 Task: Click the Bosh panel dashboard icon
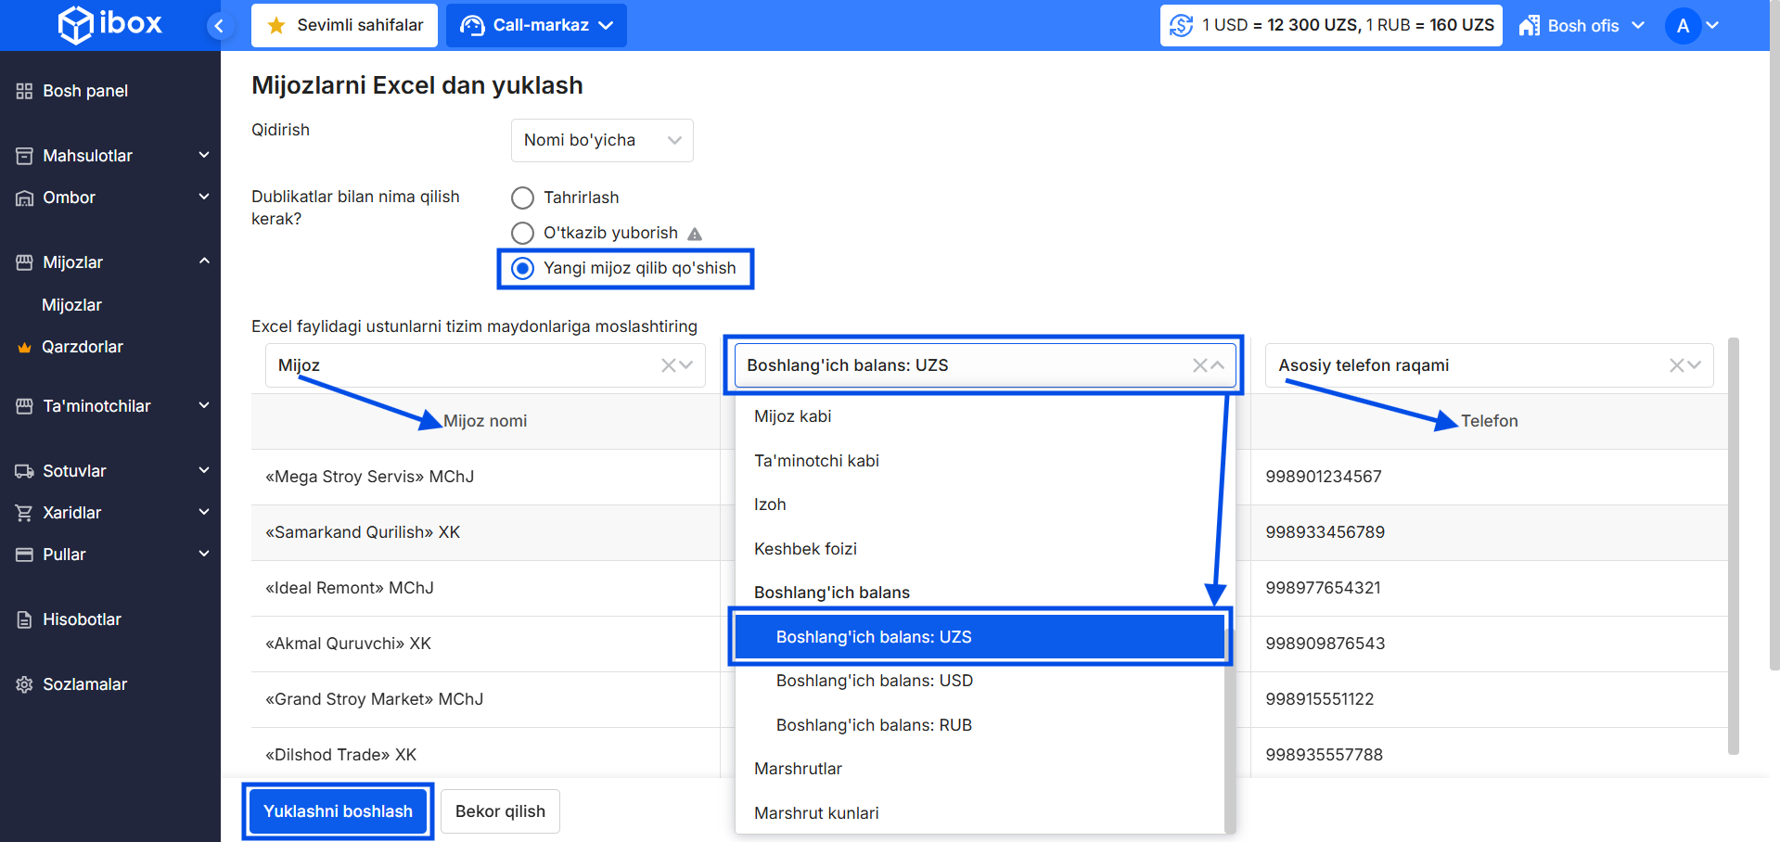pos(24,91)
